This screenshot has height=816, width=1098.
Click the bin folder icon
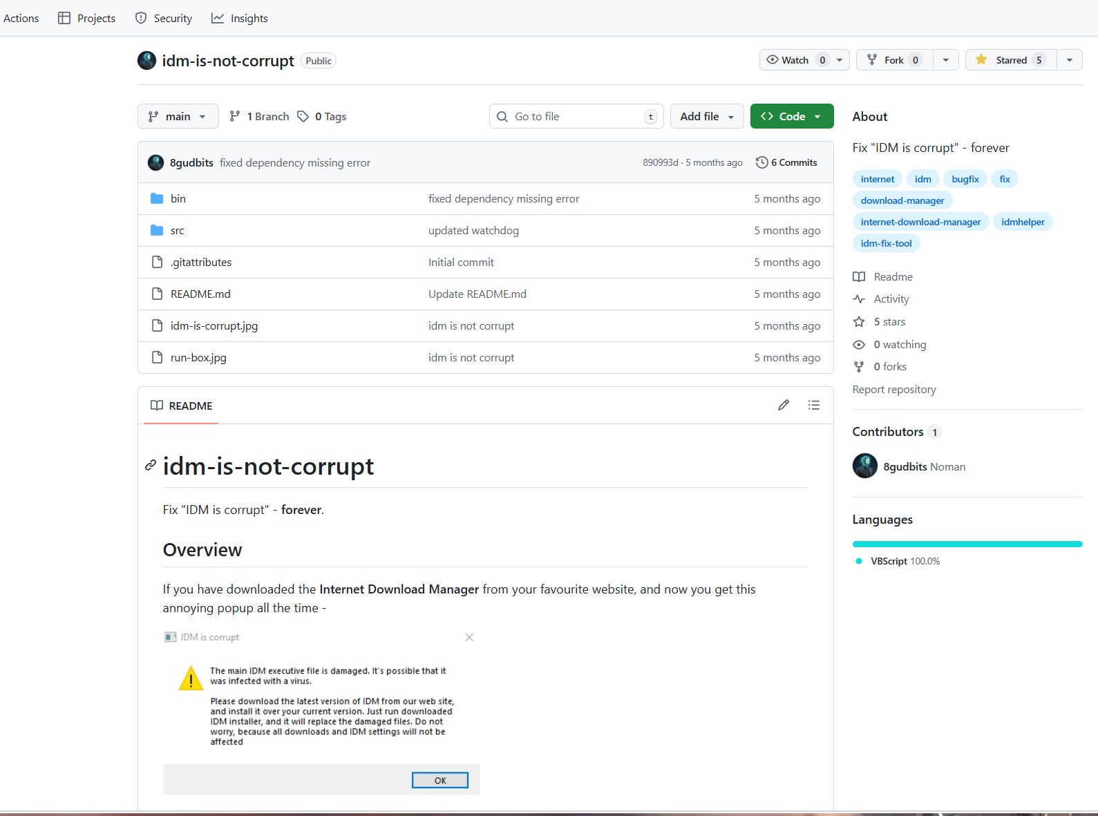[157, 198]
